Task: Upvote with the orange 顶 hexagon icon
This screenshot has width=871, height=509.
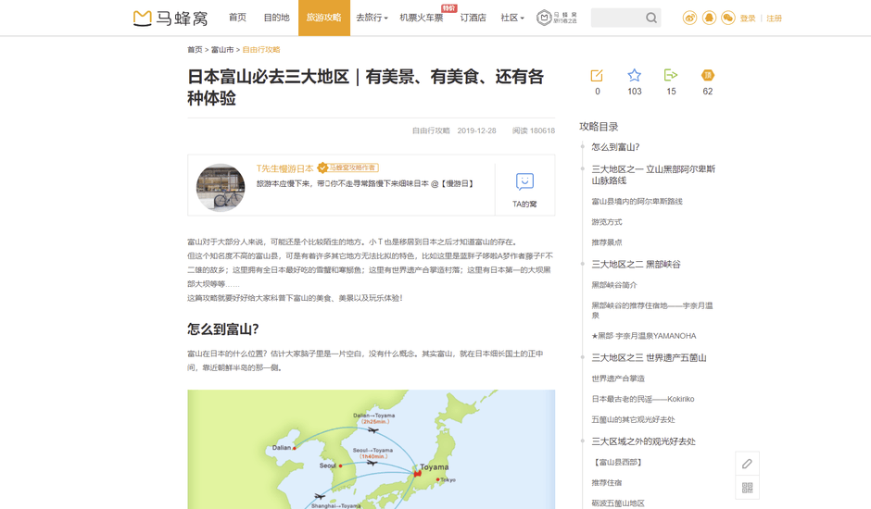Action: (x=708, y=75)
